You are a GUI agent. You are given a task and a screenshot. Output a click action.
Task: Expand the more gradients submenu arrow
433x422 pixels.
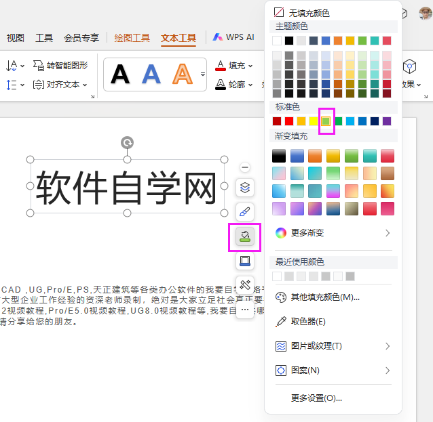(x=388, y=233)
